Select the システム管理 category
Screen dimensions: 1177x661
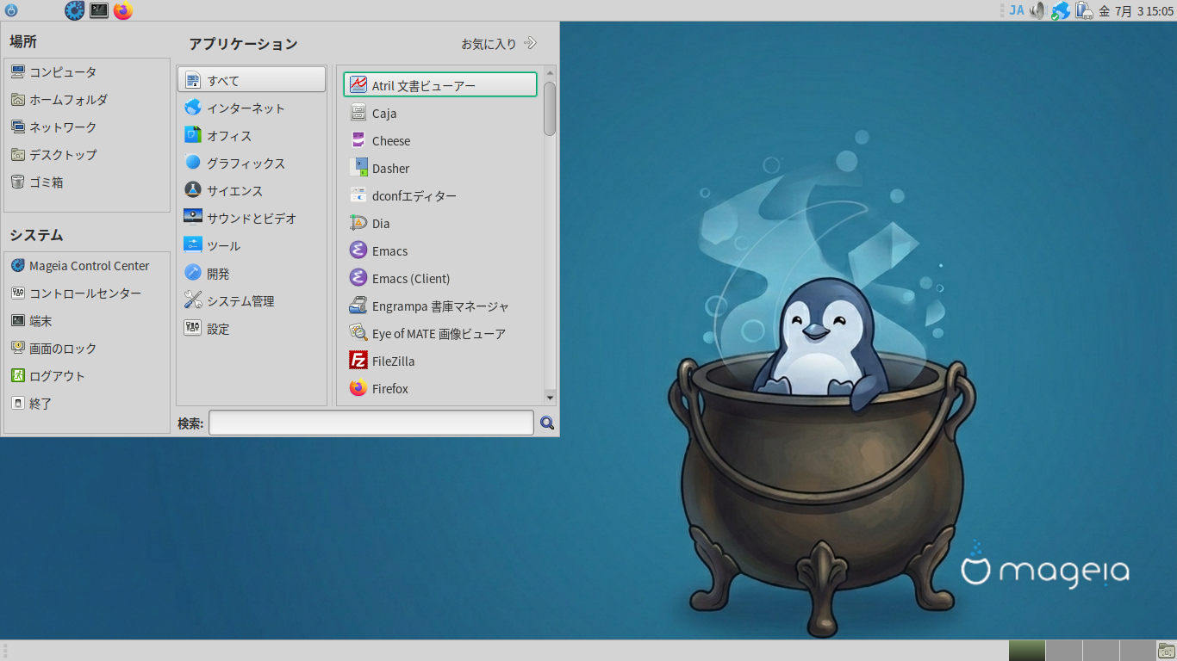coord(252,300)
